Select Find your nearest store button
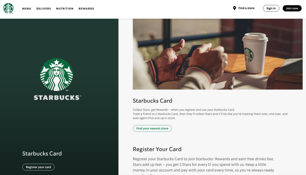 click(x=152, y=128)
